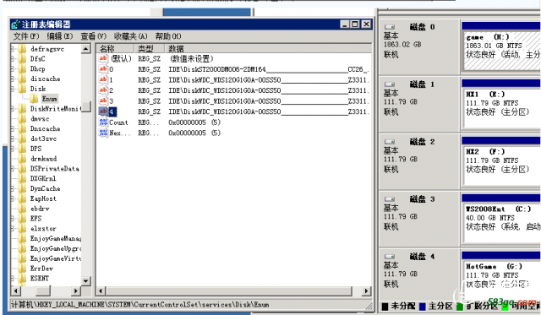
Task: Click the tree pane scroll-right arrow
Action: [x=76, y=291]
